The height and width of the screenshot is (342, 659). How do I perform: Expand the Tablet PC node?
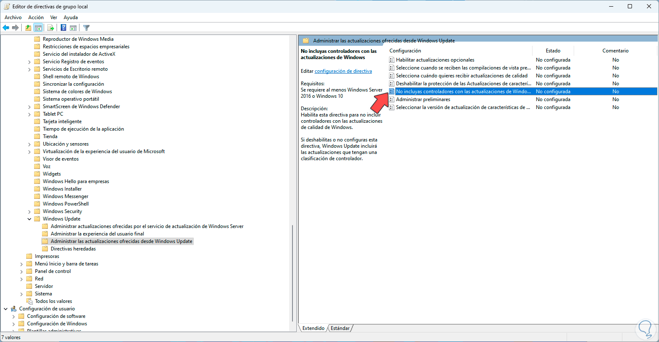tap(29, 114)
